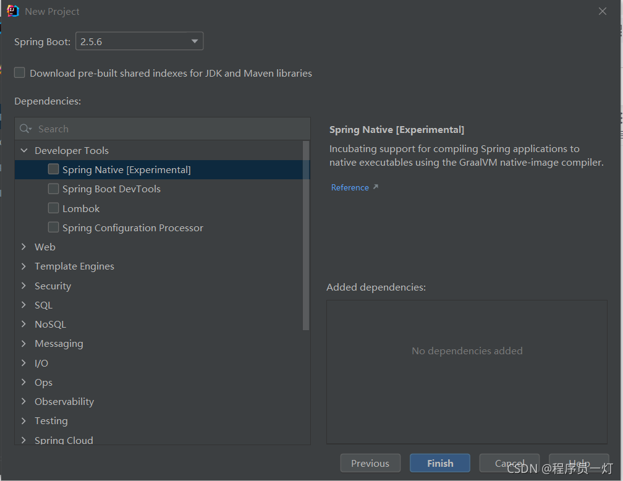623x481 pixels.
Task: Expand the Observability category
Action: 24,401
